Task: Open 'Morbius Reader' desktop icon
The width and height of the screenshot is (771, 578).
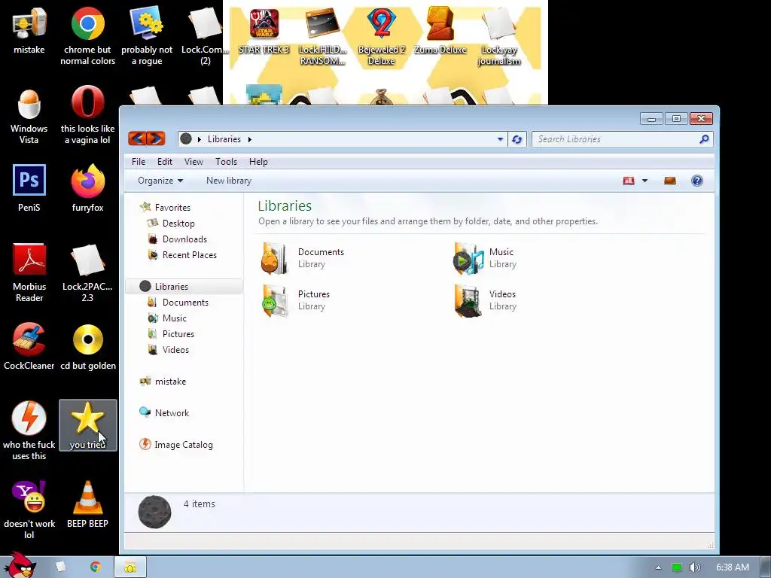Action: 29,272
